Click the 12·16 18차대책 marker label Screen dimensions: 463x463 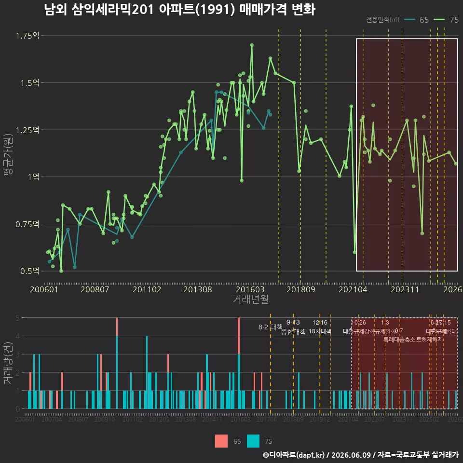click(320, 327)
